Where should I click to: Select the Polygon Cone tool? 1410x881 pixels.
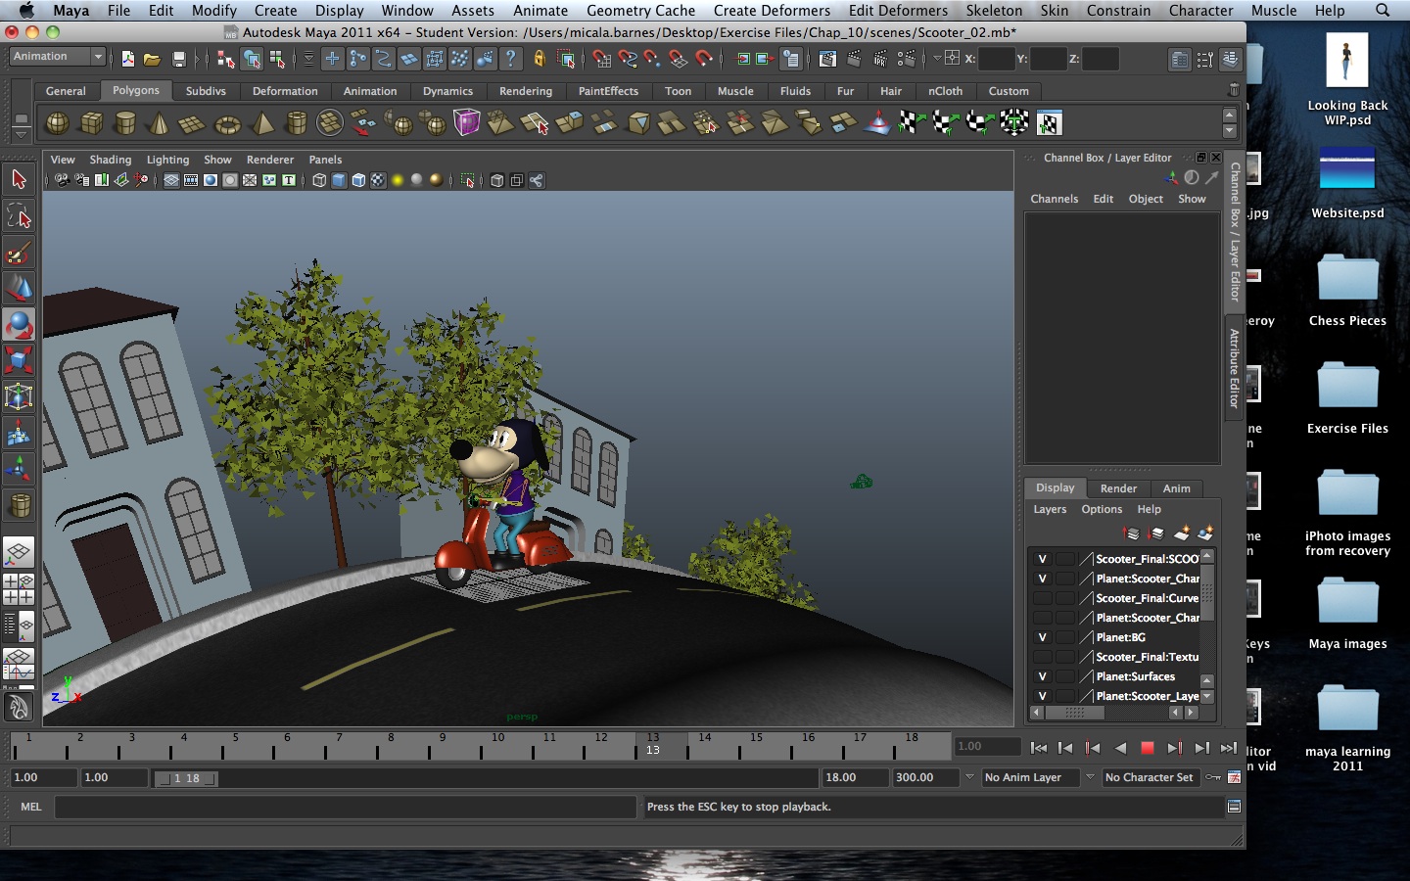(158, 122)
